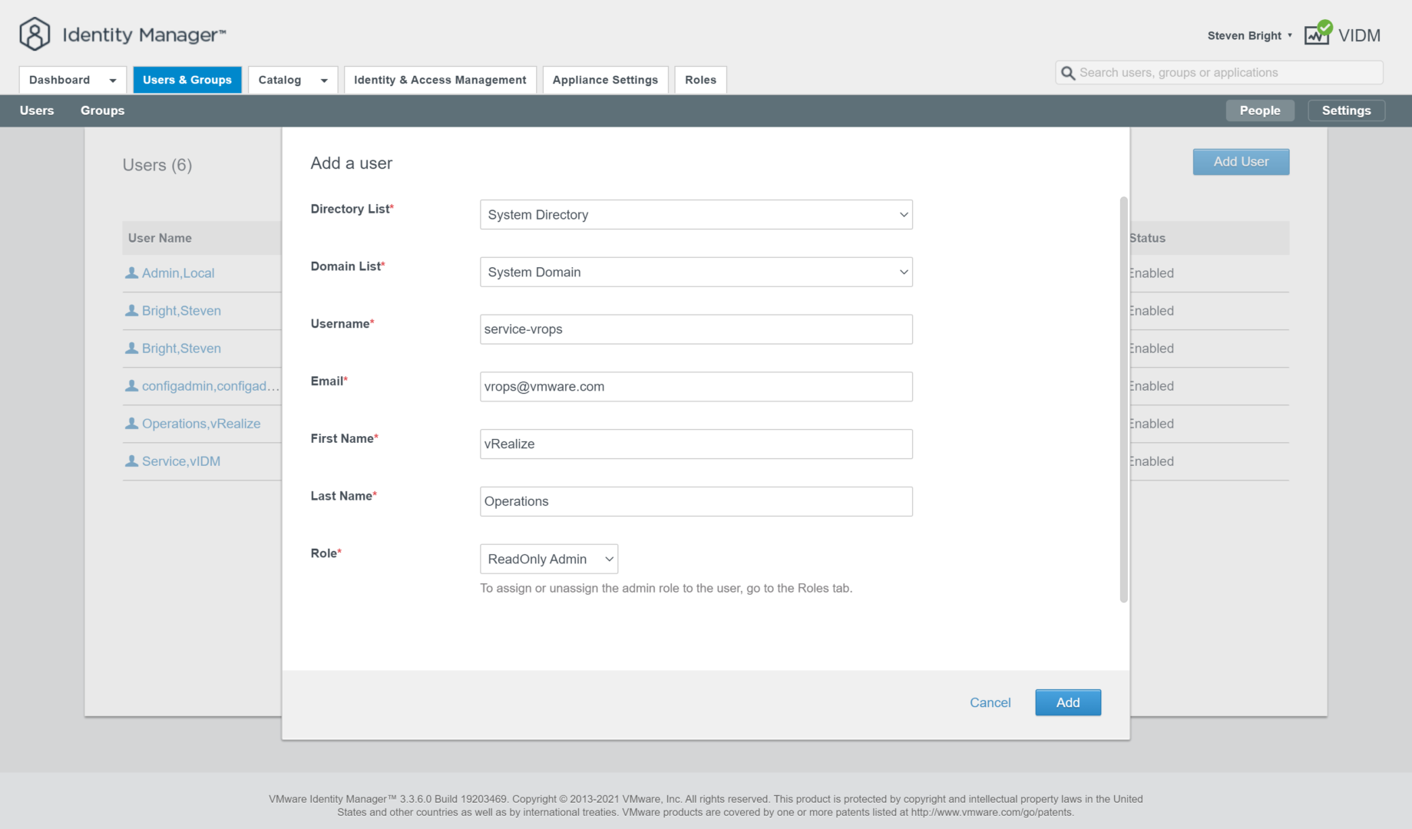Click user icon beside Operations,vRealize
The height and width of the screenshot is (829, 1412).
click(x=131, y=424)
